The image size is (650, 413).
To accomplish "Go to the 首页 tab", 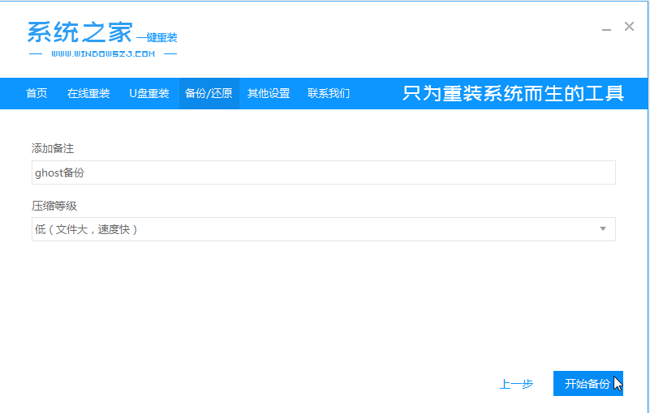I will (x=37, y=93).
